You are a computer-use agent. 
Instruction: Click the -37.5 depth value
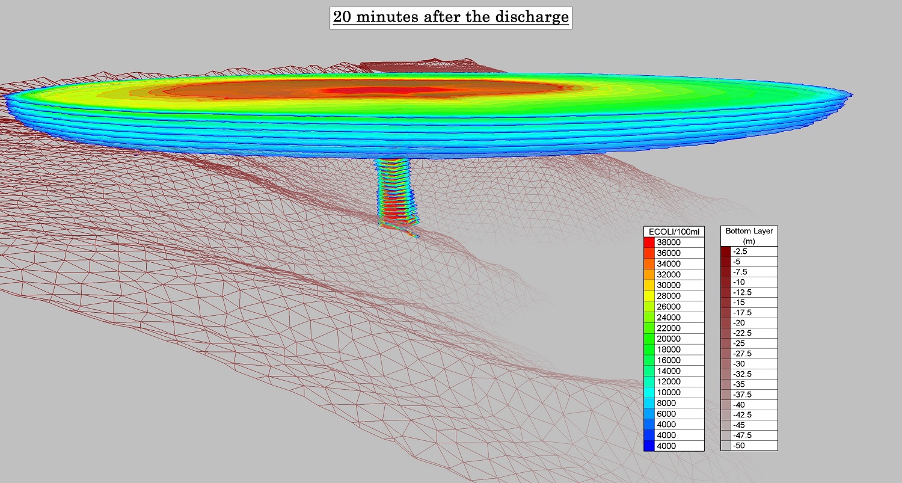[x=743, y=395]
